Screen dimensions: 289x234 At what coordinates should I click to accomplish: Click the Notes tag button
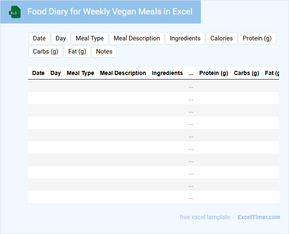104,51
